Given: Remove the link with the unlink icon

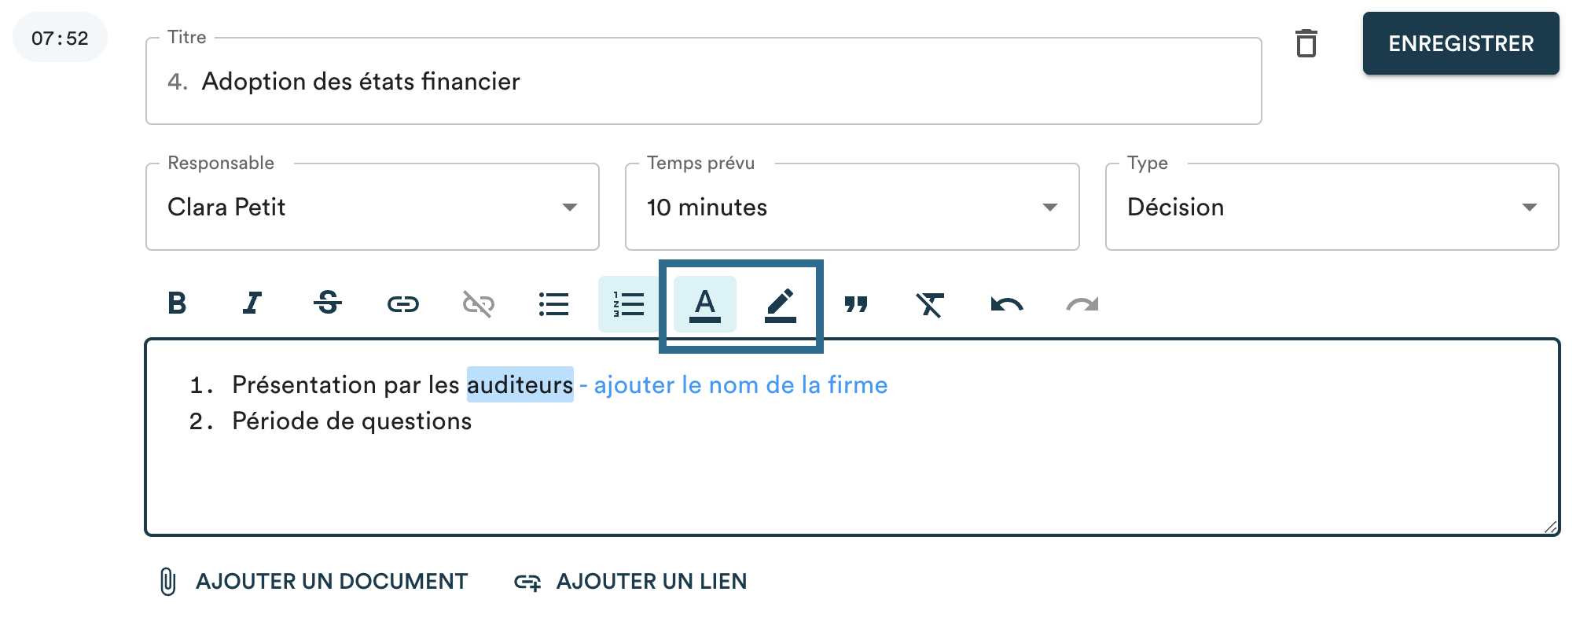Looking at the screenshot, I should [478, 303].
